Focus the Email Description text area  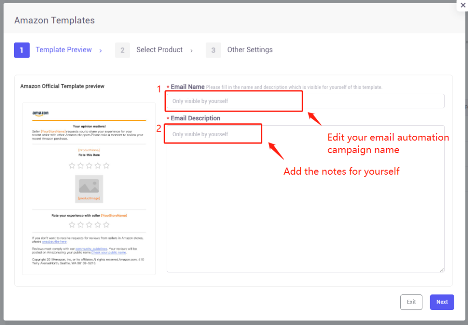coord(305,199)
